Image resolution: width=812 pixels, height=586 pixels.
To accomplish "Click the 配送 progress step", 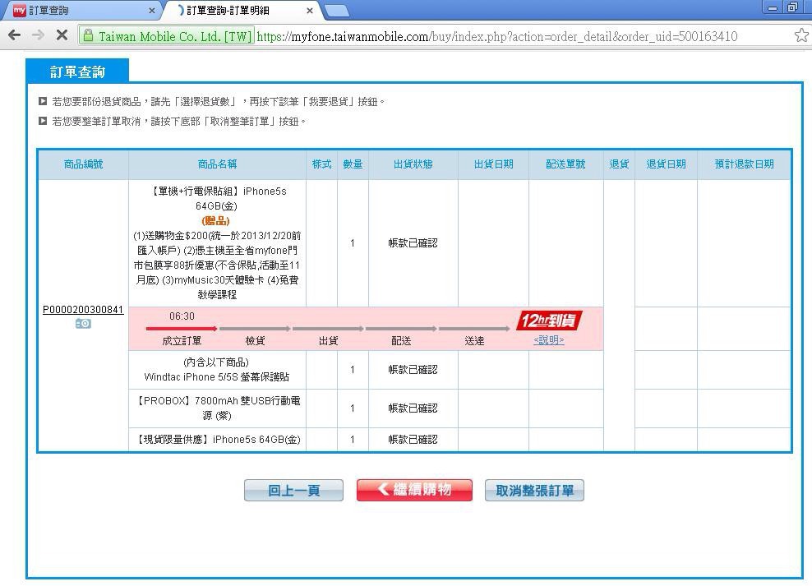I will click(401, 340).
